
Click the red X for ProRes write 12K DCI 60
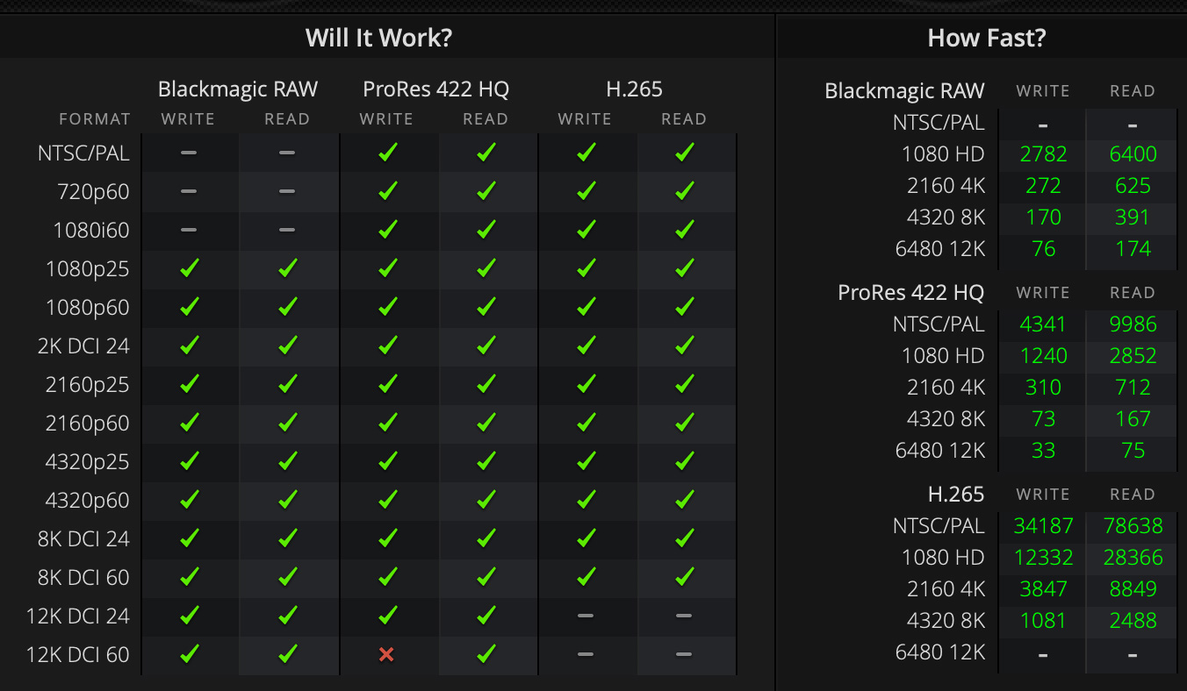point(386,654)
